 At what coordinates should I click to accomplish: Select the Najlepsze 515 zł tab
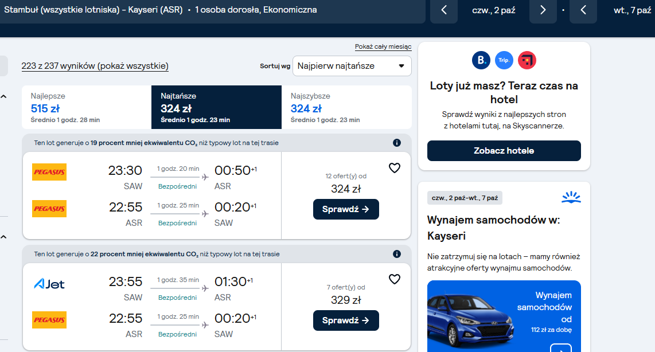click(x=87, y=107)
